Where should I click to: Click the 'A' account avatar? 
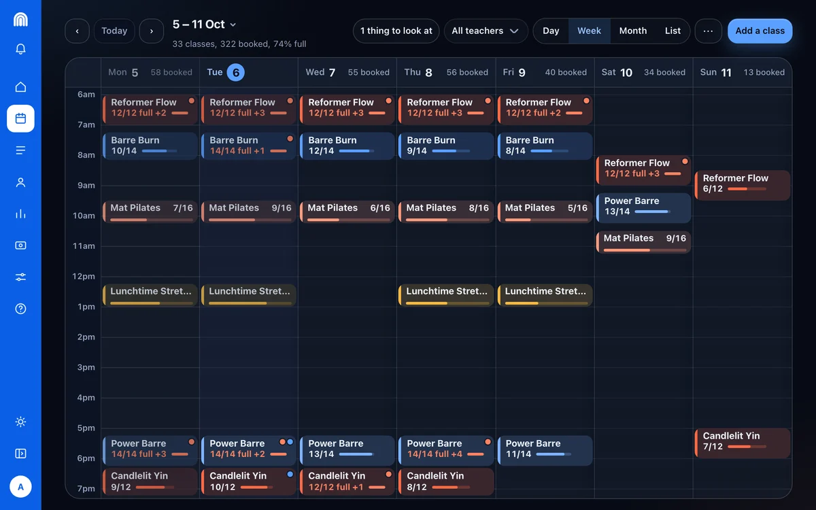pyautogui.click(x=20, y=487)
